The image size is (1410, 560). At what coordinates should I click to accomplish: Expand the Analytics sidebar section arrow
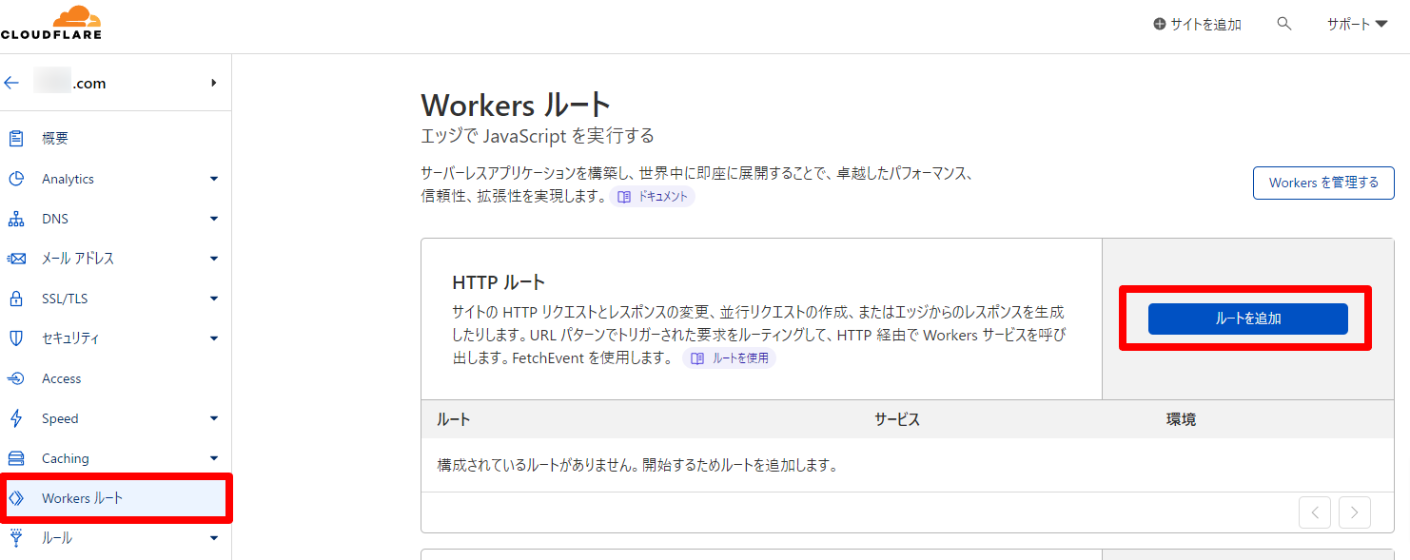pos(214,179)
